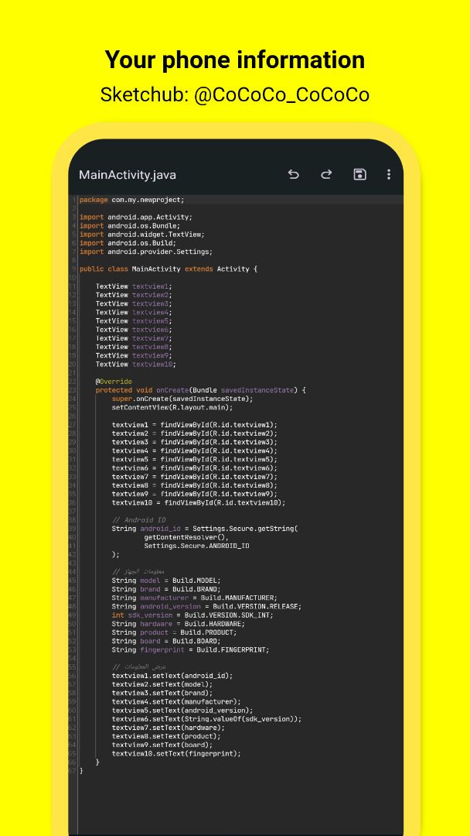Place cursor on String model = Build.MODEL
Viewport: 470px width, 836px height.
point(165,581)
